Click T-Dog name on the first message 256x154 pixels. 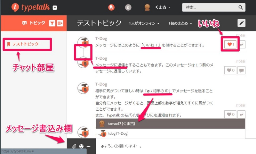tap(101, 38)
